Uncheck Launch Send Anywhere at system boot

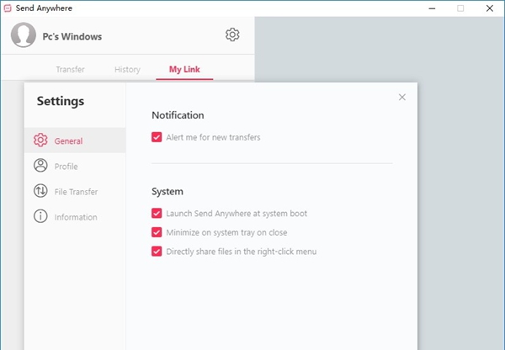tap(157, 213)
